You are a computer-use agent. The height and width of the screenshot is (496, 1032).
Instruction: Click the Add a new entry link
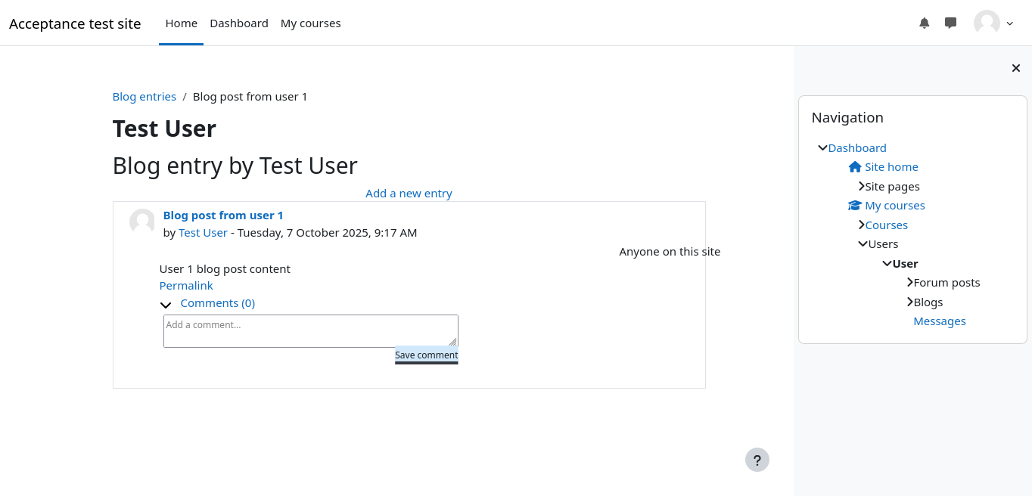pos(409,194)
